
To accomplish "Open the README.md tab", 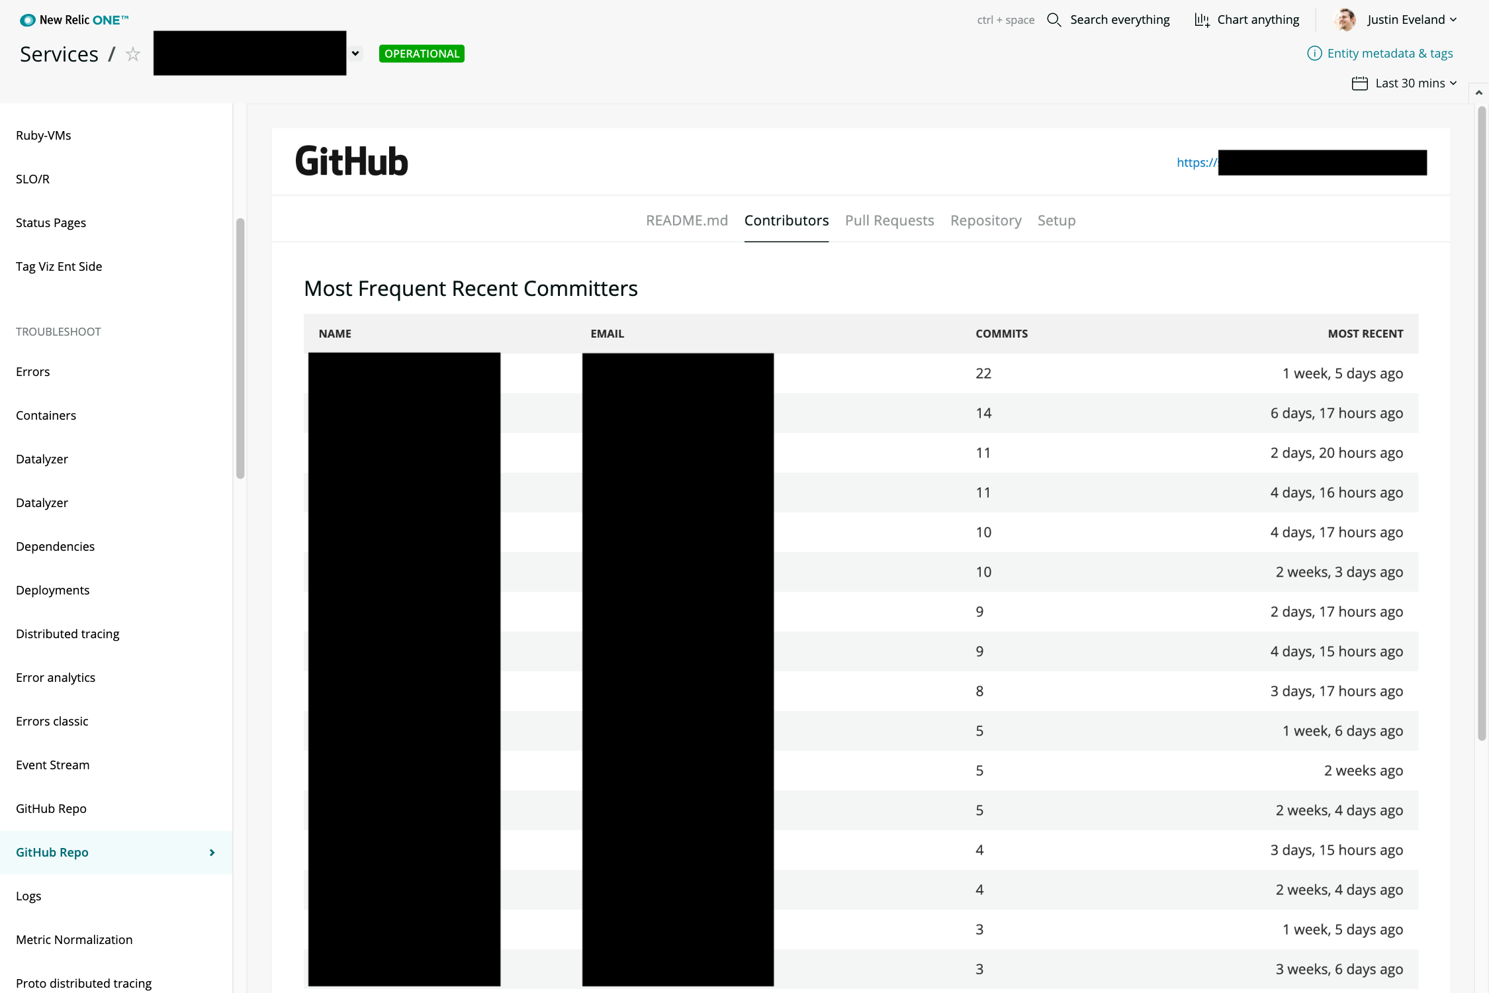I will (687, 219).
